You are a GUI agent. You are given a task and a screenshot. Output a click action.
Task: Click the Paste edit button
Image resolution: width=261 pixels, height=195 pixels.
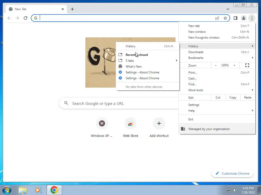[x=248, y=97]
